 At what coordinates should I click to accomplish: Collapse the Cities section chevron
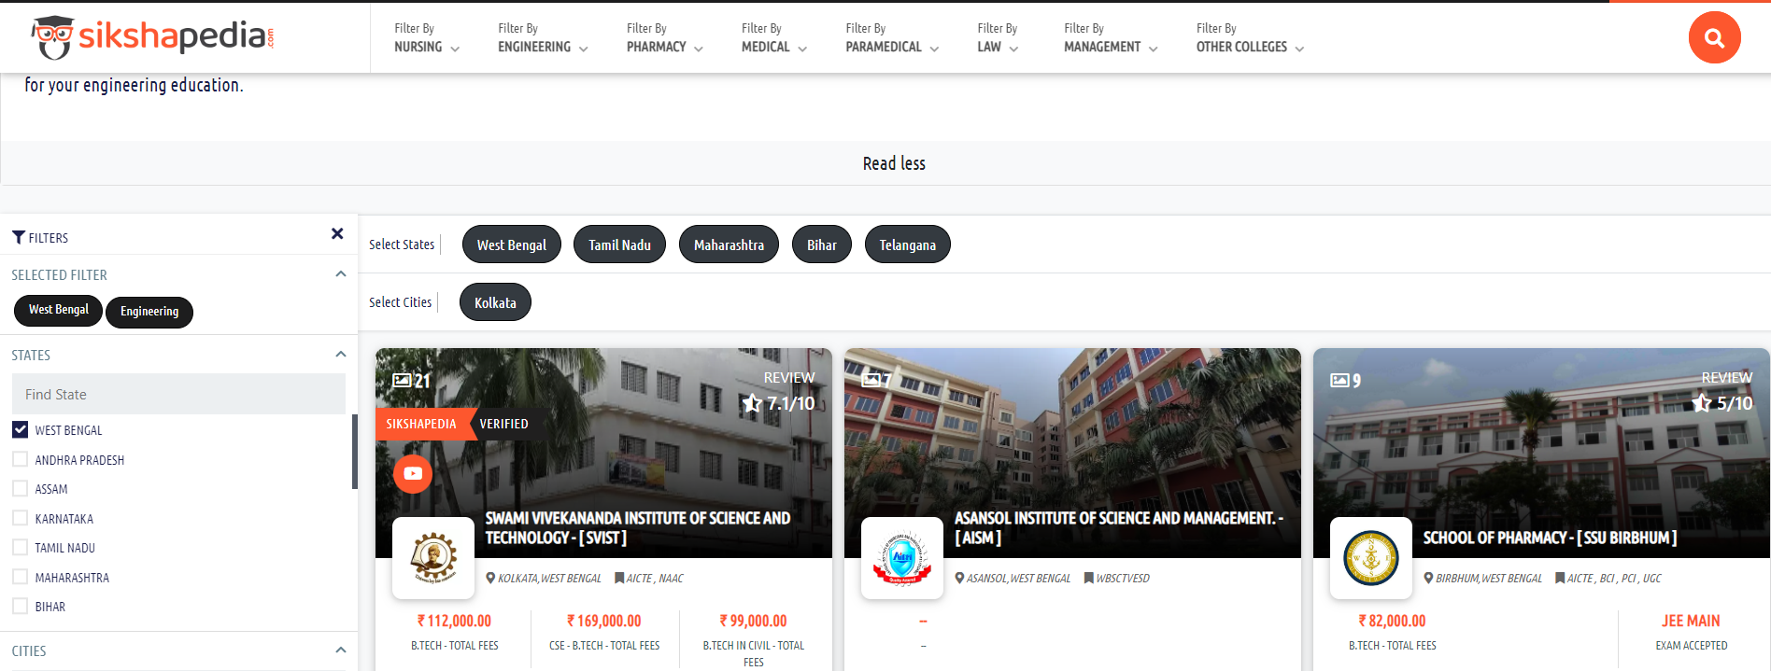tap(340, 650)
